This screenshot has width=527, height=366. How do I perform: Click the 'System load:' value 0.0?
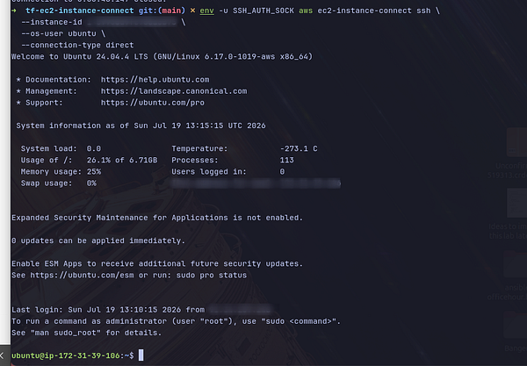[x=94, y=148]
